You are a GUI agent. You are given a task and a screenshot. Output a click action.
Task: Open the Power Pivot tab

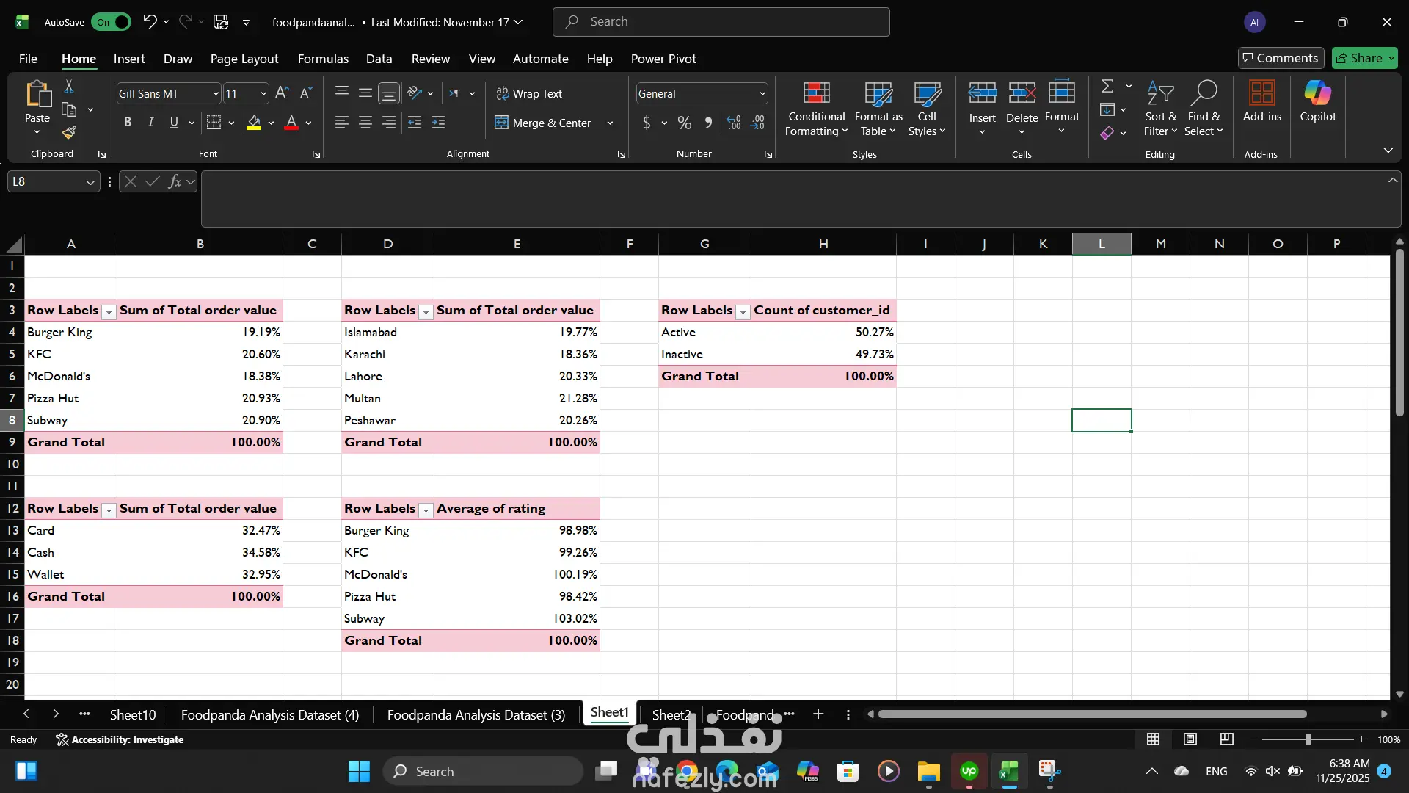[663, 59]
